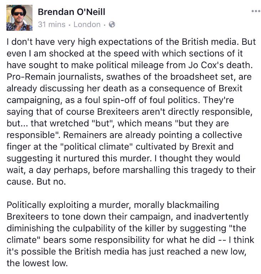
Task: Click the phrase "morally blackmailing"
Action: [176, 205]
